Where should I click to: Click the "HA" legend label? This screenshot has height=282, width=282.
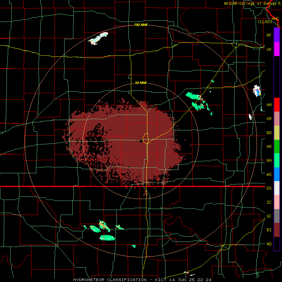[269, 105]
